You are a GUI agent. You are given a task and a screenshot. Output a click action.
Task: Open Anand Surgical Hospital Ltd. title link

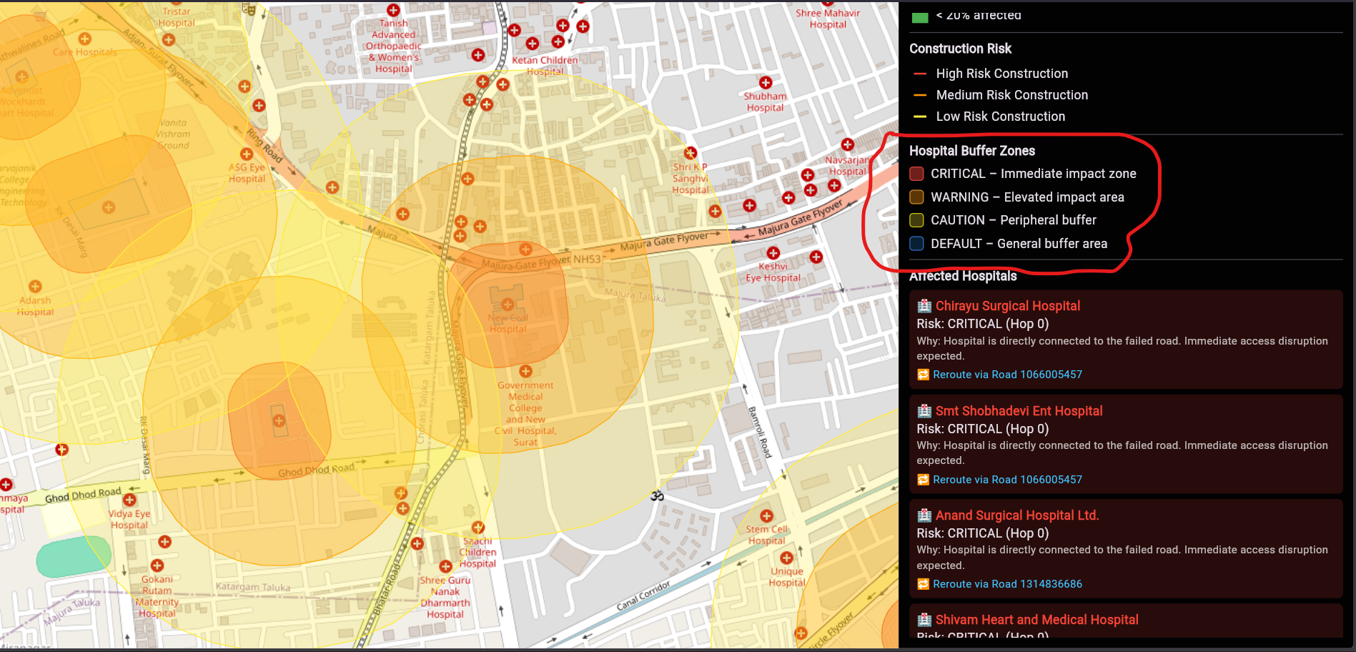[x=1017, y=515]
